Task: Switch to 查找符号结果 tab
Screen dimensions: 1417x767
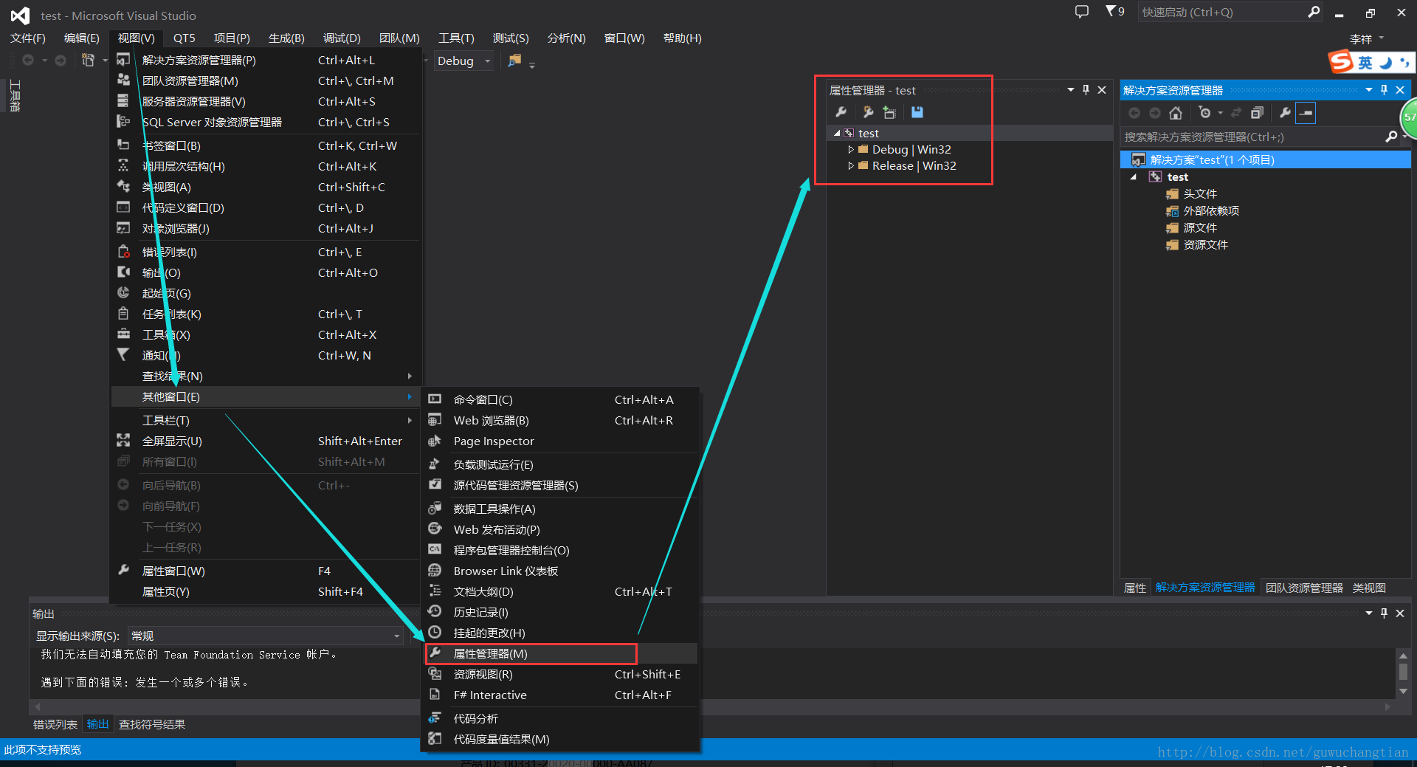Action: tap(152, 724)
